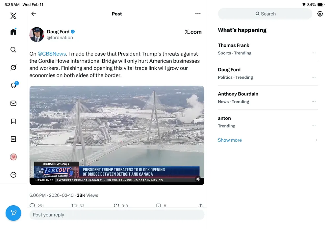Open the @CBSNews mention link
This screenshot has width=329, height=229.
[x=52, y=54]
